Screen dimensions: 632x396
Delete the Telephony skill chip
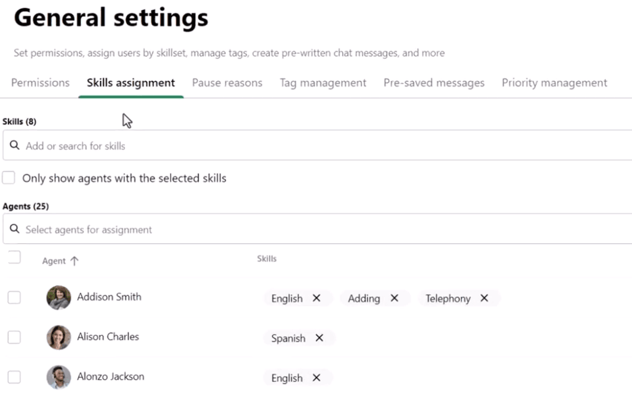point(483,298)
